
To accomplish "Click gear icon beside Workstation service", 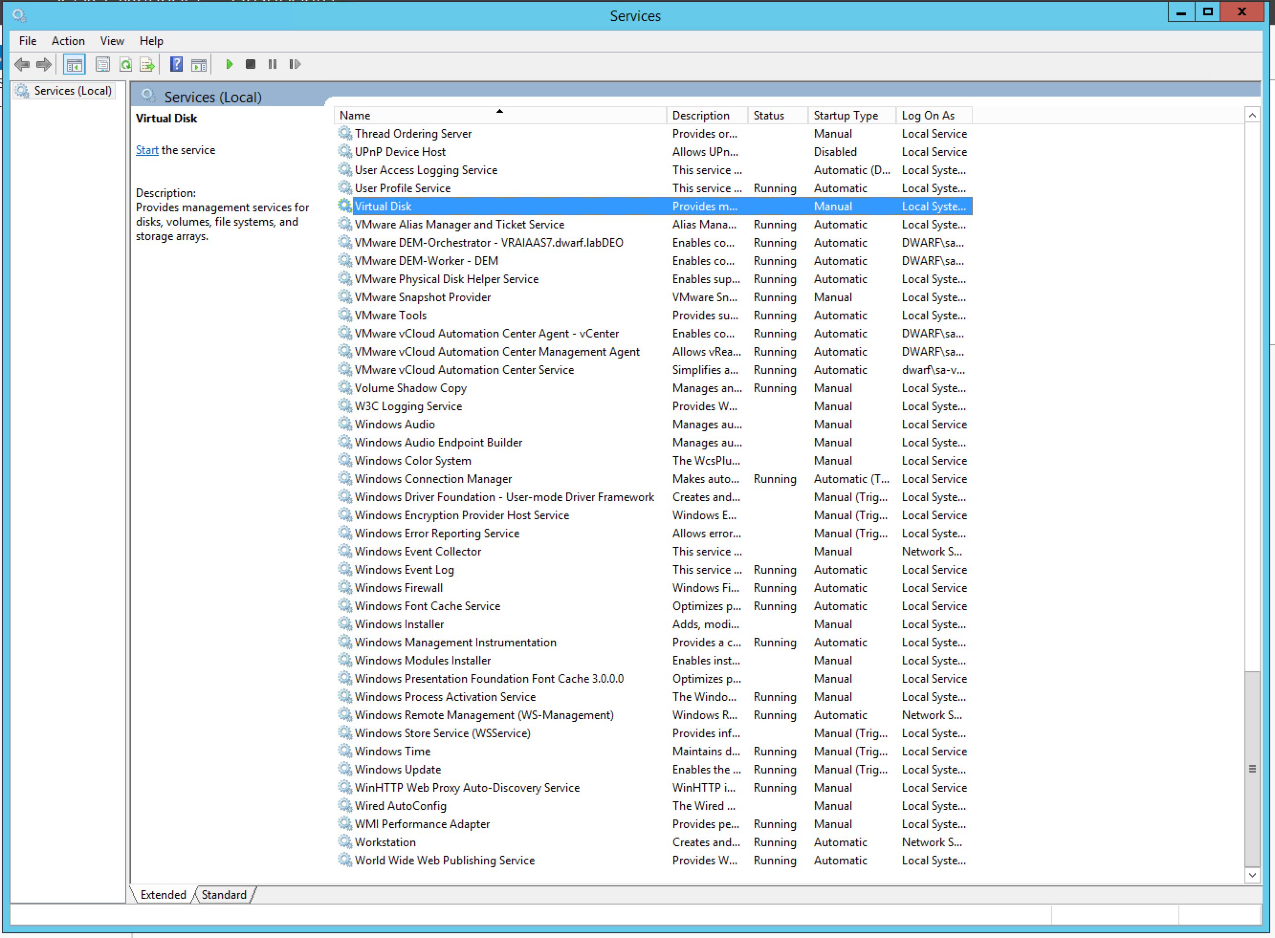I will (x=345, y=841).
